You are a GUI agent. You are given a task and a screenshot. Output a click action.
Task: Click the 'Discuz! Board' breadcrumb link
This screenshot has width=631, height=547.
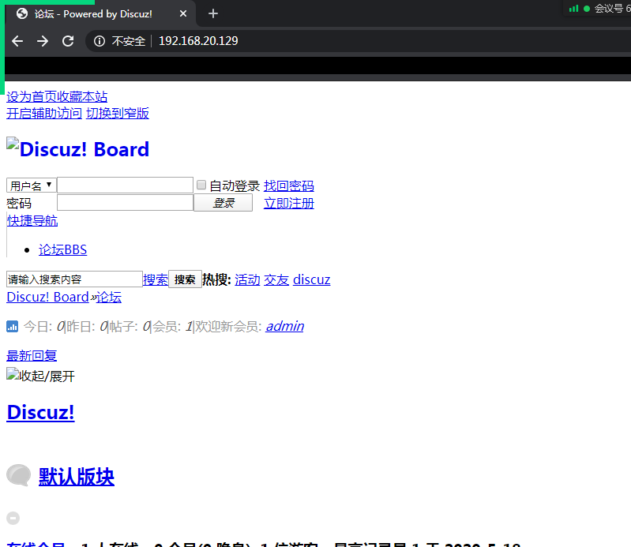point(47,297)
